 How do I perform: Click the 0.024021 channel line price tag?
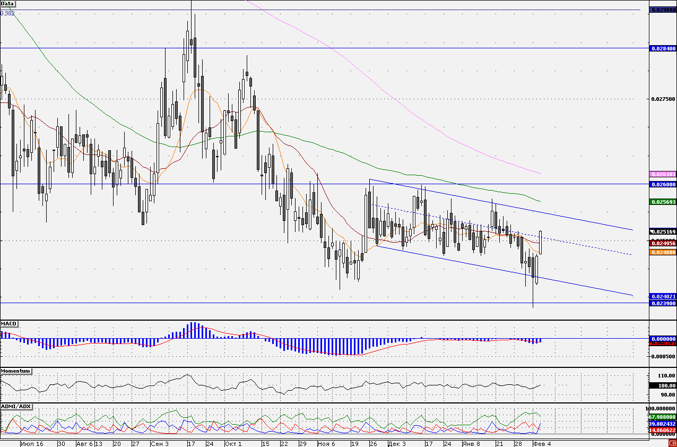pos(663,296)
